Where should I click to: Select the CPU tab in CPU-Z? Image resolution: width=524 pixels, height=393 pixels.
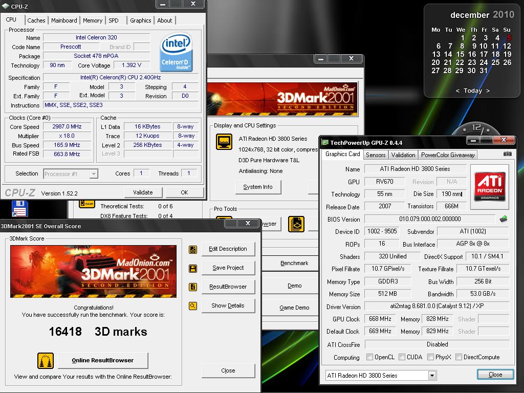click(11, 19)
